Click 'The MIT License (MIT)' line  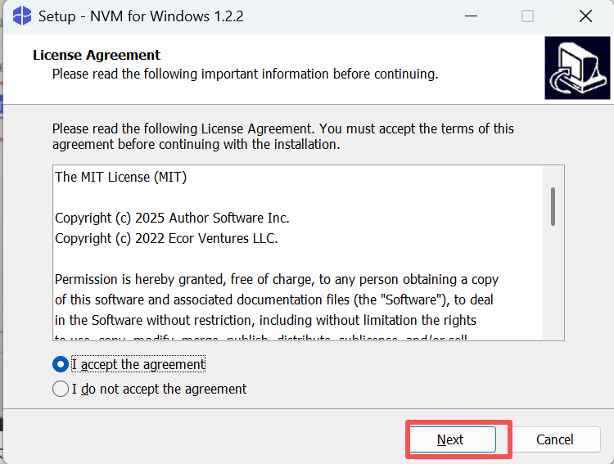click(x=120, y=177)
